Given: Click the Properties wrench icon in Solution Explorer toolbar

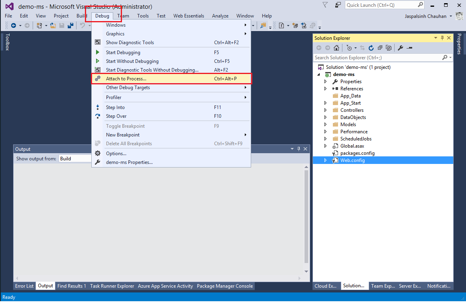Looking at the screenshot, I should [400, 48].
